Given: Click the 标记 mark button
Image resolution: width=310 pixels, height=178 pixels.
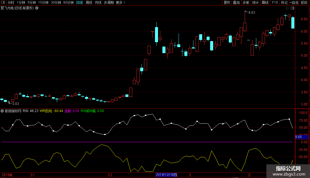Looking at the screenshot, I should click(x=284, y=2).
